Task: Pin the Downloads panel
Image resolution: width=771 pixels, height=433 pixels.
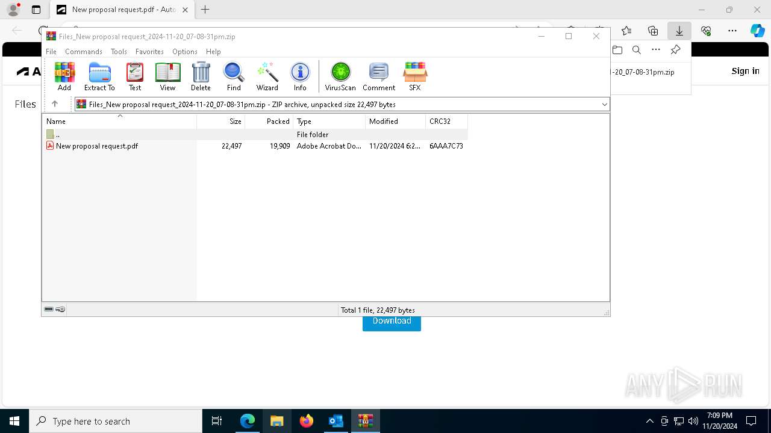Action: pos(676,50)
